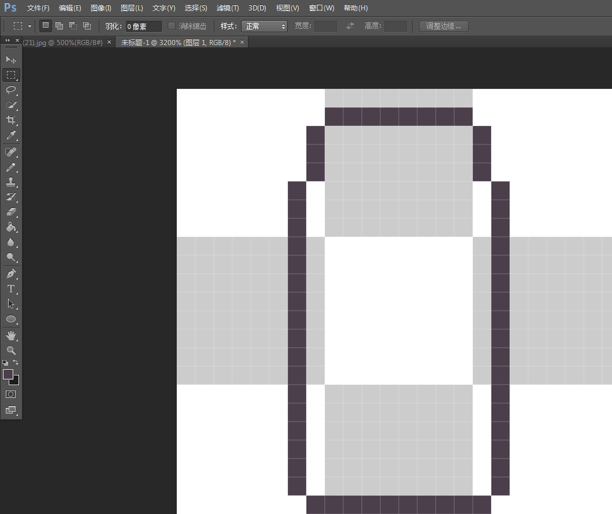Select the Rectangular Marquee tool in toolbox
The width and height of the screenshot is (612, 514).
click(x=11, y=75)
